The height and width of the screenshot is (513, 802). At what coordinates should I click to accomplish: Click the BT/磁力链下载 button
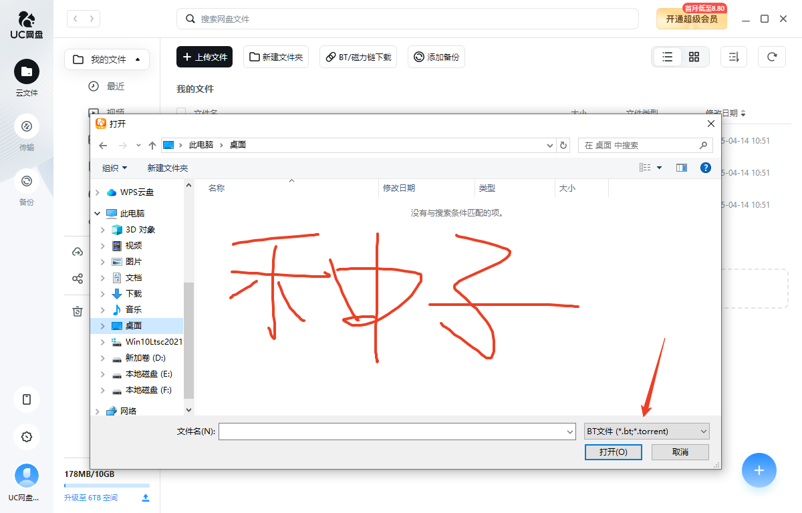(358, 57)
